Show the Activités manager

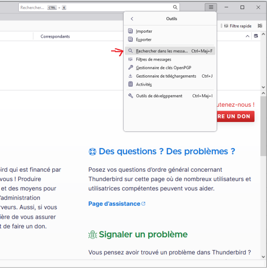pyautogui.click(x=170, y=84)
